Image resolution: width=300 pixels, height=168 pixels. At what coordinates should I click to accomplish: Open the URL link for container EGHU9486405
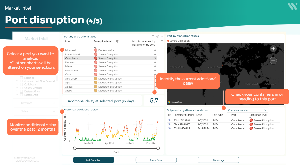pos(170,128)
